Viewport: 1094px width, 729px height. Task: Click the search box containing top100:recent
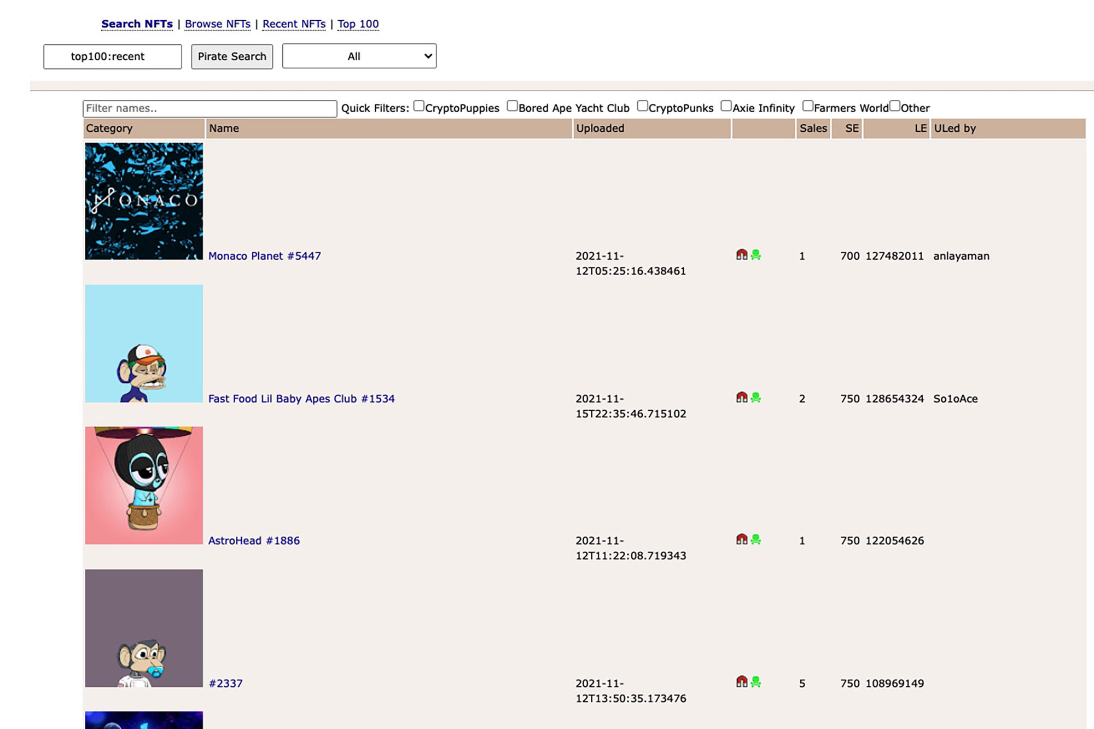click(x=113, y=57)
